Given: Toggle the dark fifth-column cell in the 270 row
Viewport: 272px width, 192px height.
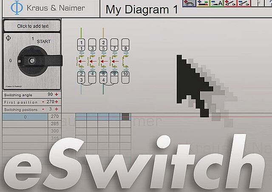Looking at the screenshot, I should click(x=125, y=117).
